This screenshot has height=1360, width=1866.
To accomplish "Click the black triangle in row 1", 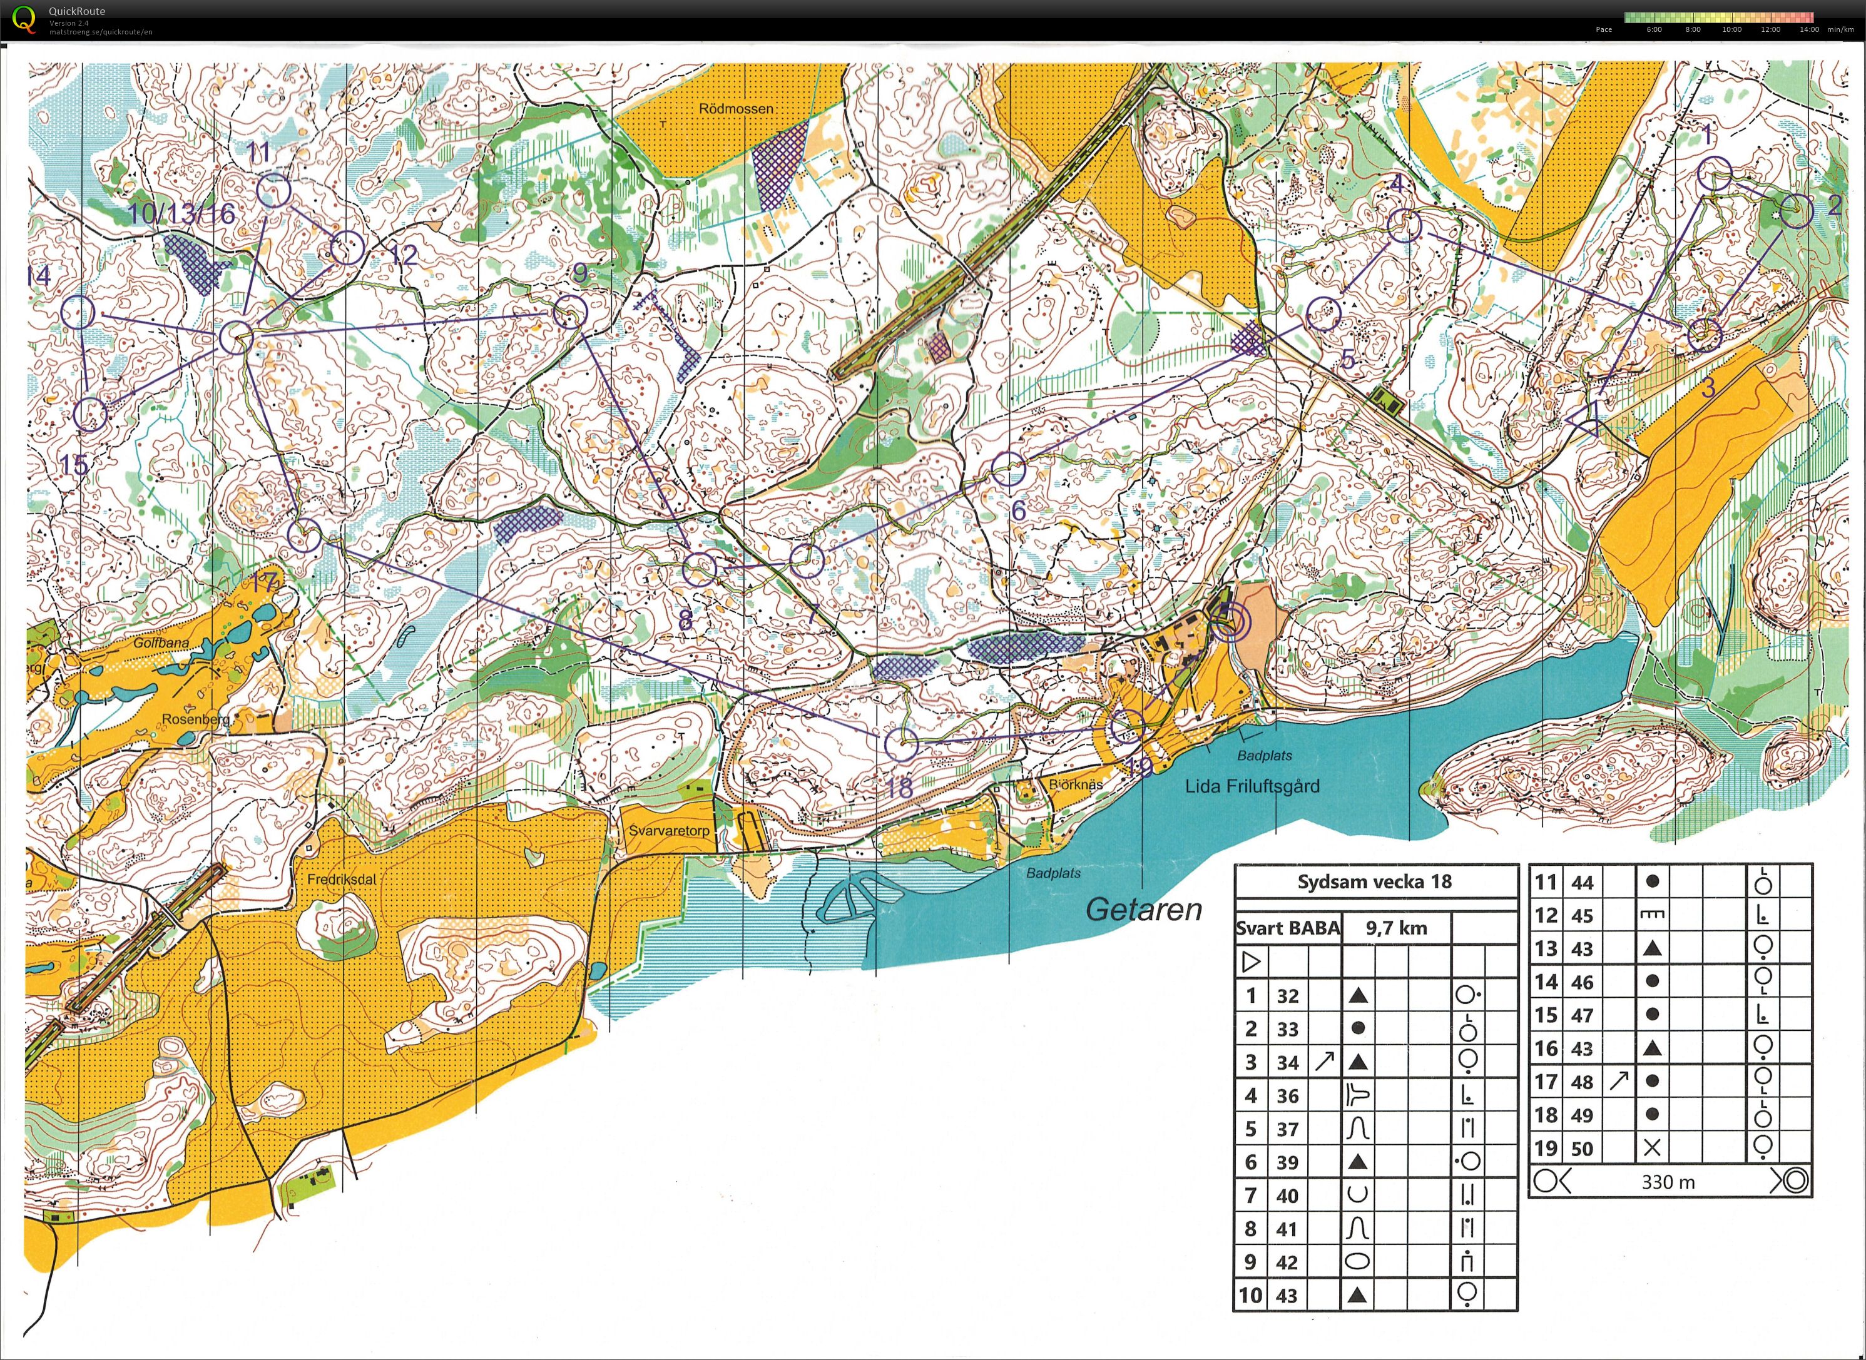I will [1358, 996].
